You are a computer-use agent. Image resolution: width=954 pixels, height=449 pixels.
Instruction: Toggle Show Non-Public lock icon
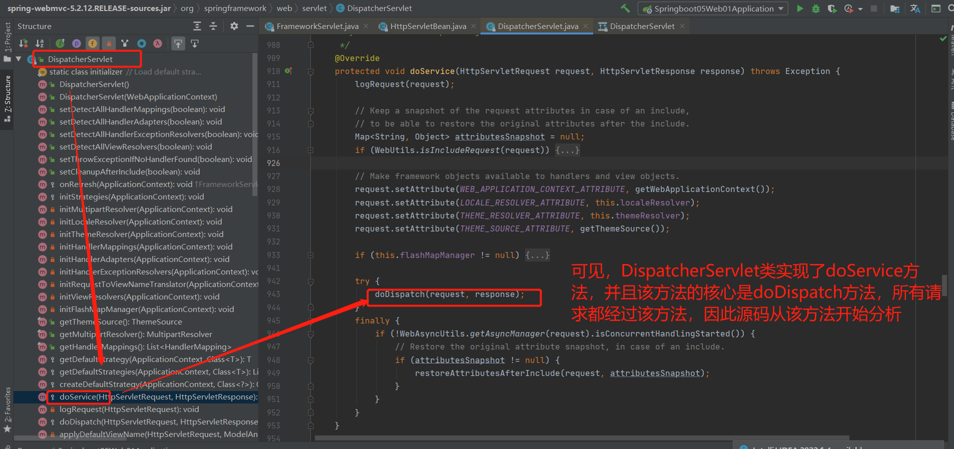(109, 43)
